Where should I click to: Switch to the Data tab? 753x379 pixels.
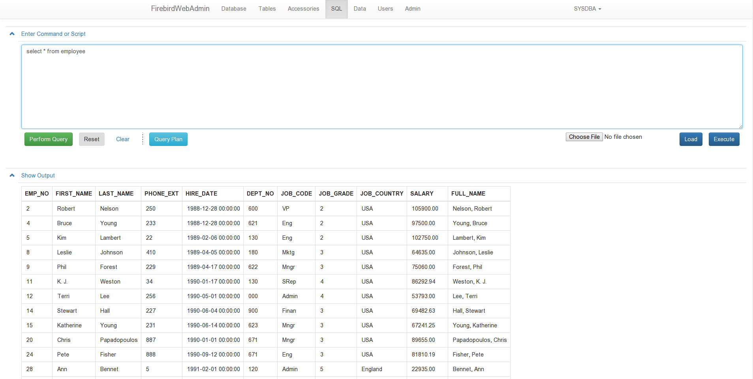tap(359, 9)
